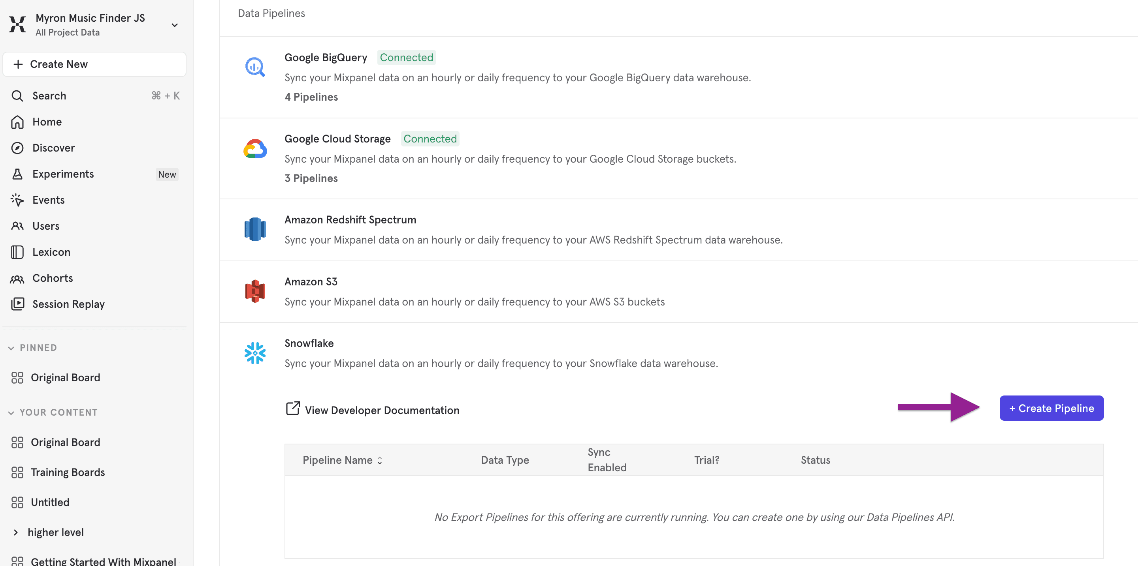The height and width of the screenshot is (566, 1138).
Task: Open the project switcher dropdown chevron
Action: pyautogui.click(x=175, y=25)
